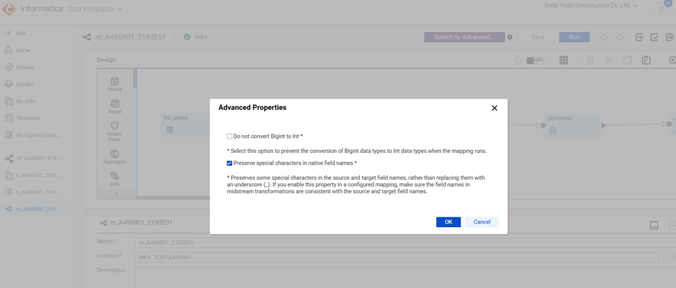The height and width of the screenshot is (288, 676).
Task: Toggle the OFF recommendation switch
Action: point(535,60)
